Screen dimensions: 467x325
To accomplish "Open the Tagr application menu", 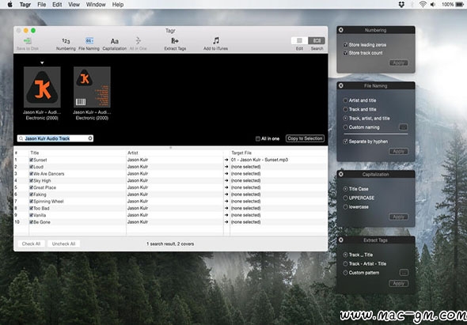I will (x=25, y=5).
